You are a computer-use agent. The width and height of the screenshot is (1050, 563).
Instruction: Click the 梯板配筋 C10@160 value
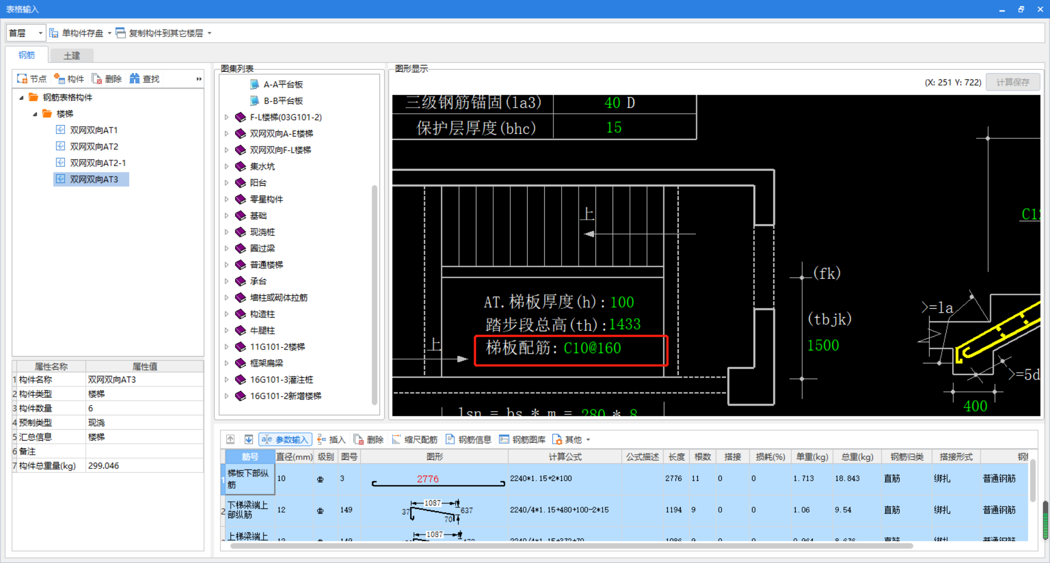click(x=592, y=348)
